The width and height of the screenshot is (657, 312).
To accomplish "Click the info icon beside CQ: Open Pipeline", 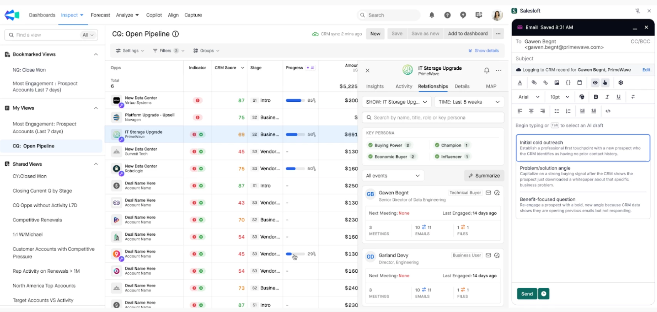I will tap(175, 34).
